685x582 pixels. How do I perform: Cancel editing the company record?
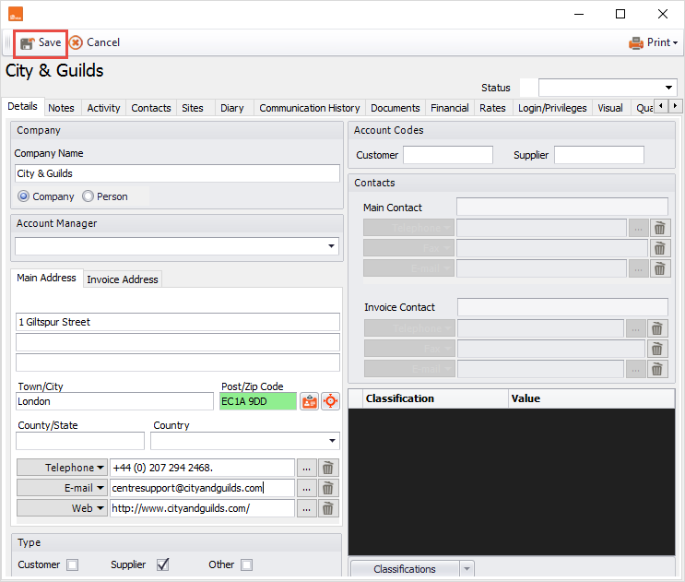click(x=95, y=42)
